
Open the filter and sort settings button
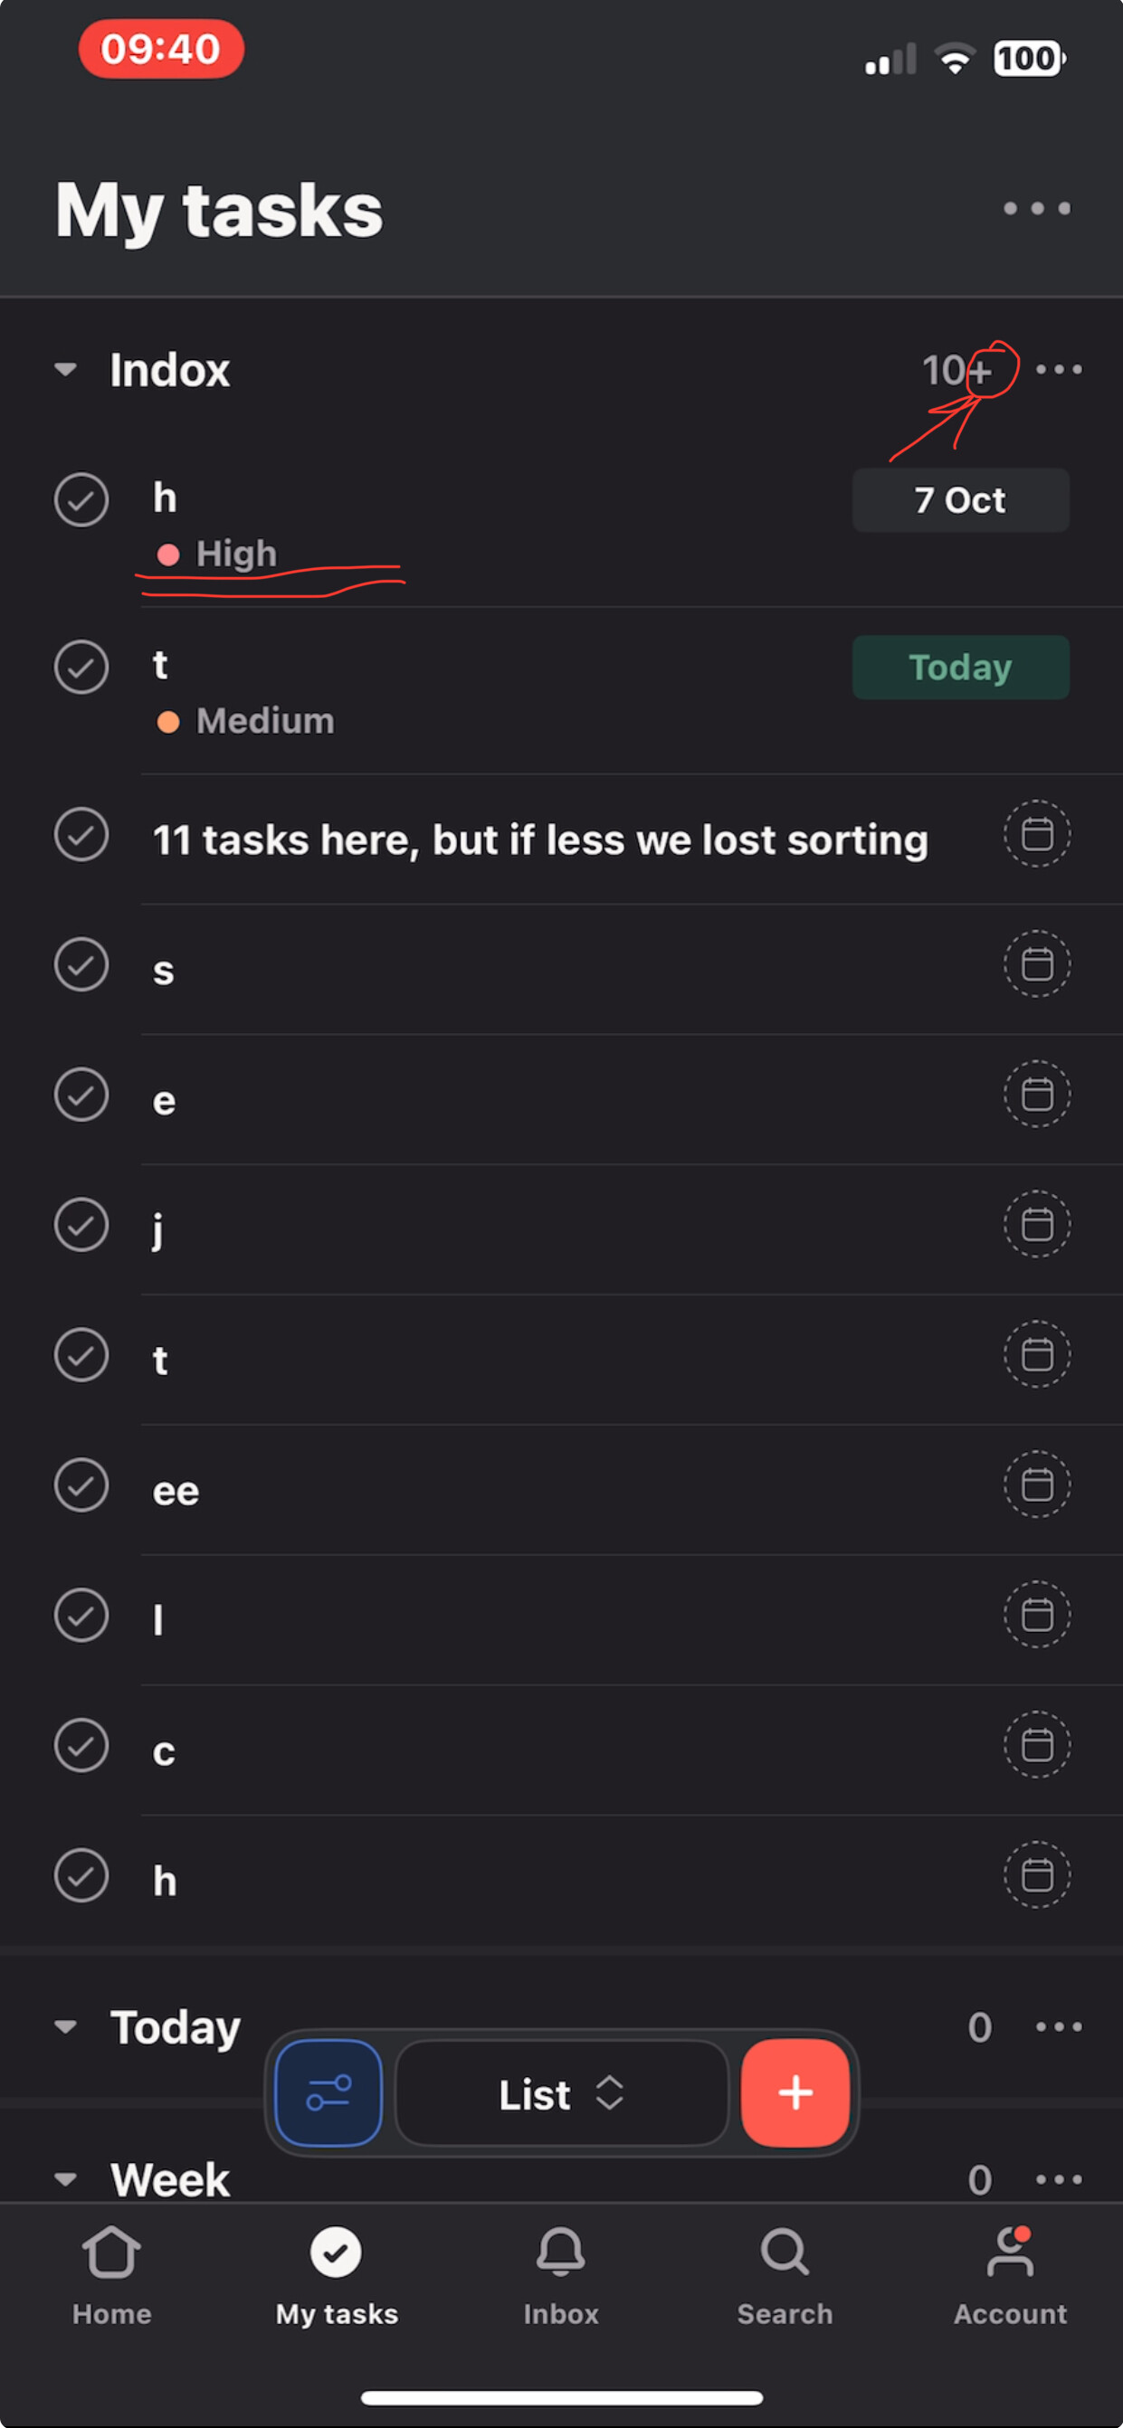click(x=328, y=2092)
